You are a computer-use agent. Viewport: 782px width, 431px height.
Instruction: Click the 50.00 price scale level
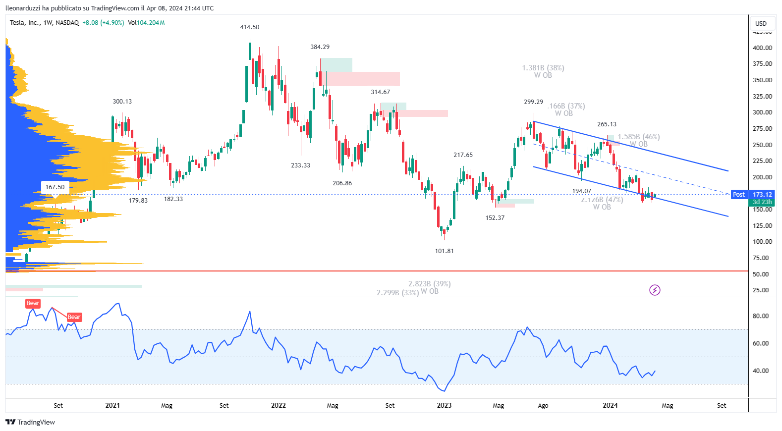(761, 274)
